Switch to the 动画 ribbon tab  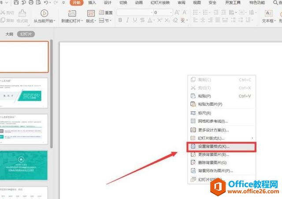tap(139, 3)
